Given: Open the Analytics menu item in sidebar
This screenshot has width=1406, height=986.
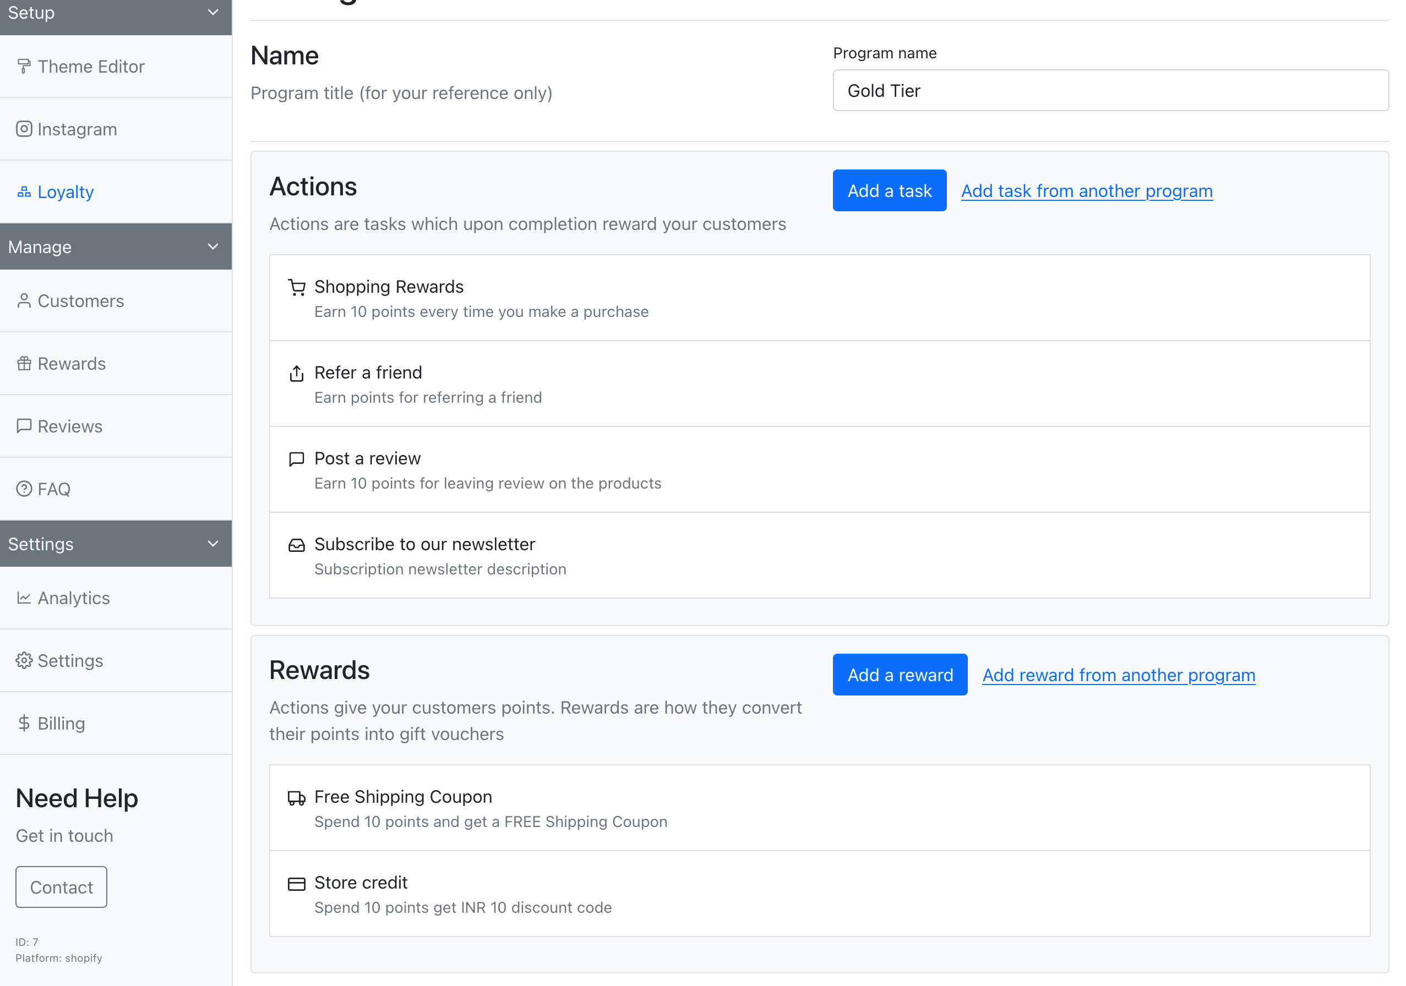Looking at the screenshot, I should [74, 597].
